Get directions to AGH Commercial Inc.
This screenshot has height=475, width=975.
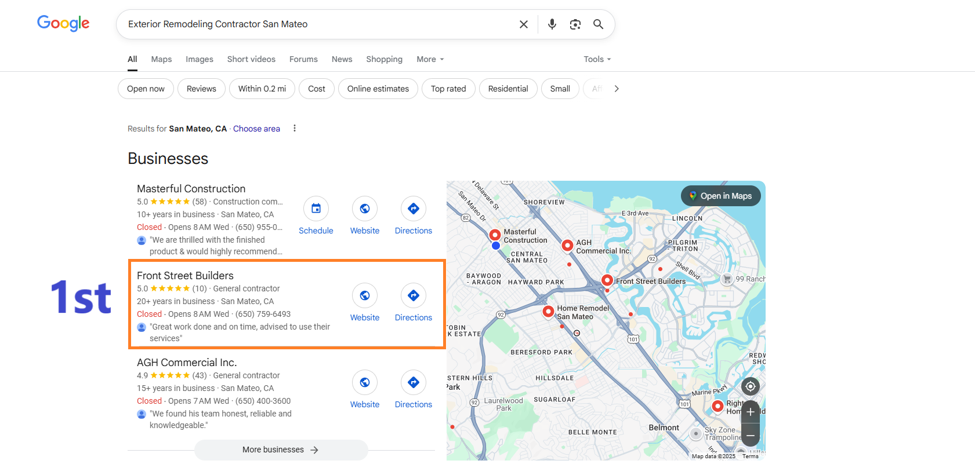coord(414,382)
